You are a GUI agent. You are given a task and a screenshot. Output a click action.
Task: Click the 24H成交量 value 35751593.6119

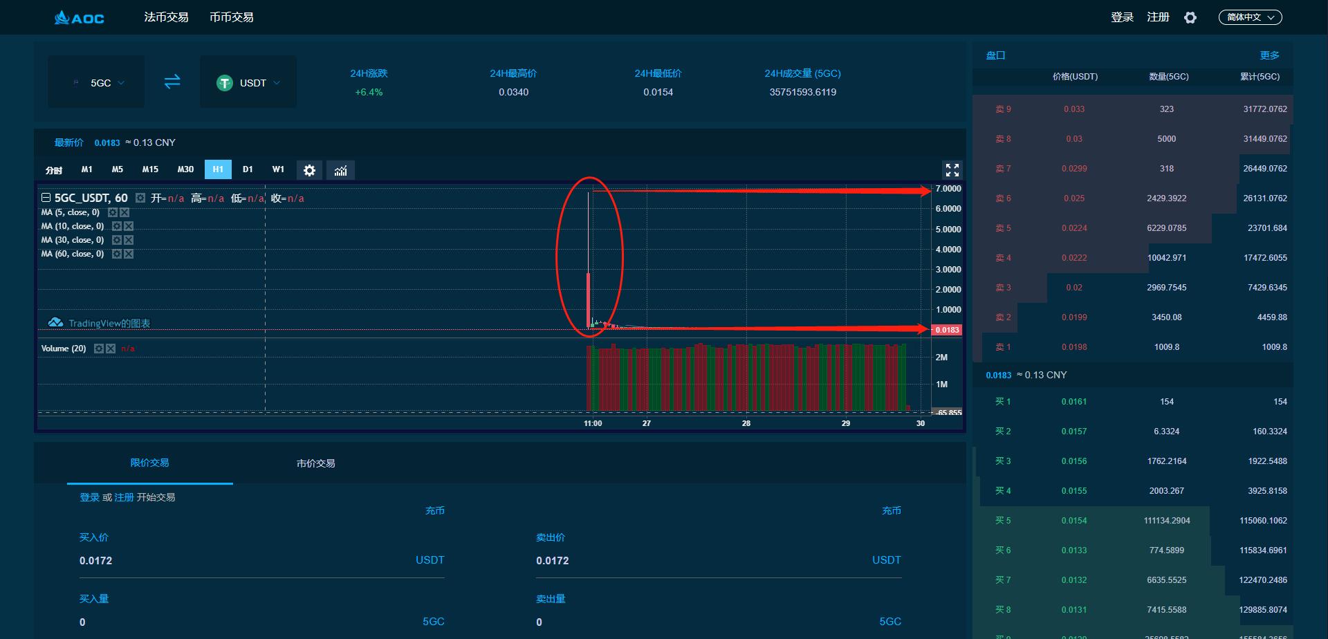[803, 92]
